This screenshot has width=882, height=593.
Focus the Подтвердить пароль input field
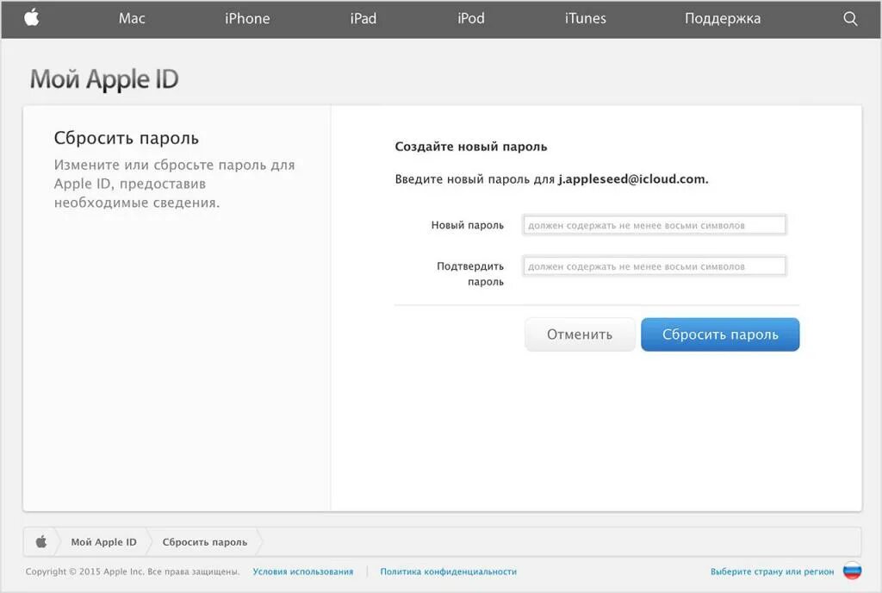tap(655, 266)
